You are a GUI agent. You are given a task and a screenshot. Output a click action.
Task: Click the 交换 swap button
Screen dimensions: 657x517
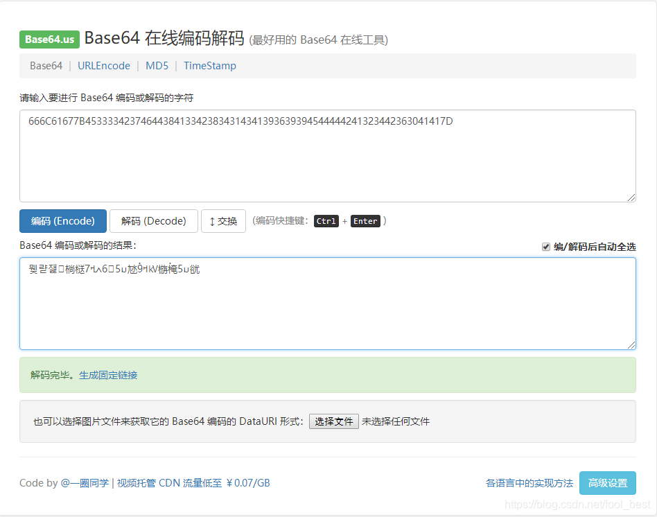tap(223, 221)
